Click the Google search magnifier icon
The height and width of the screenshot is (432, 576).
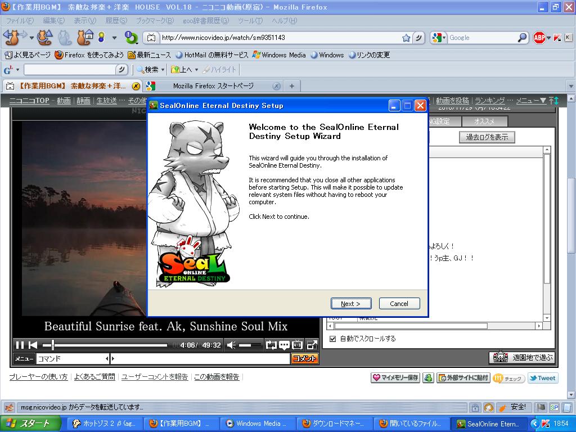pos(522,38)
